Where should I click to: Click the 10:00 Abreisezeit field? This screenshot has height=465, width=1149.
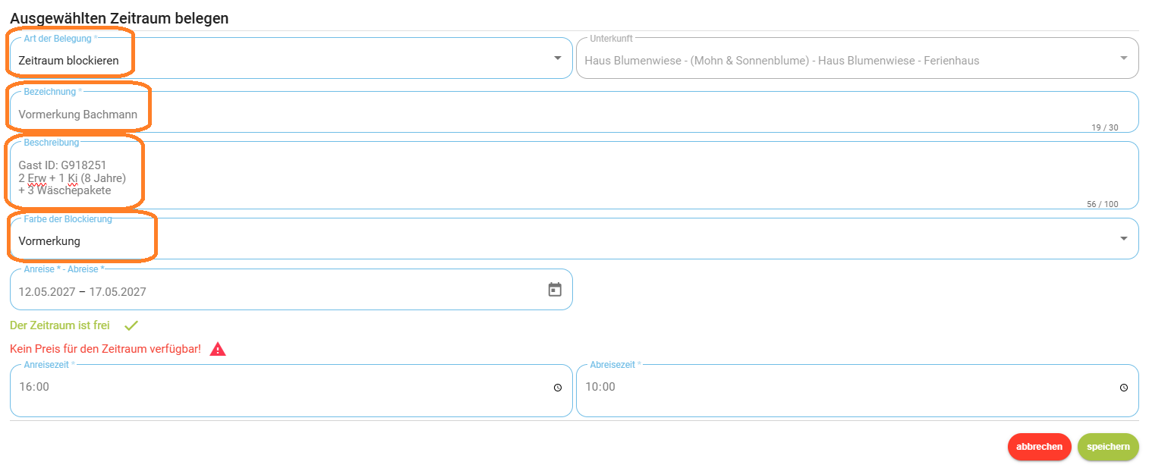(x=858, y=391)
